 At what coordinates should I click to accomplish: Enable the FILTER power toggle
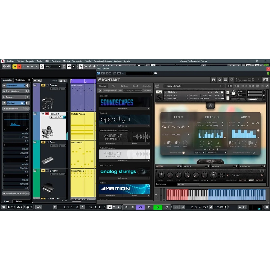pyautogui.click(x=218, y=117)
